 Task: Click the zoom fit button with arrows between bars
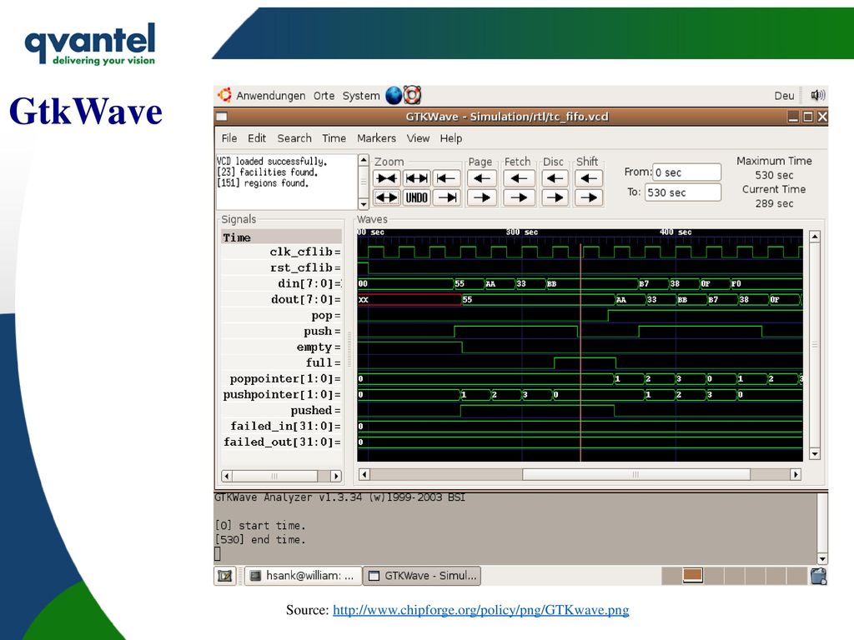[x=417, y=178]
